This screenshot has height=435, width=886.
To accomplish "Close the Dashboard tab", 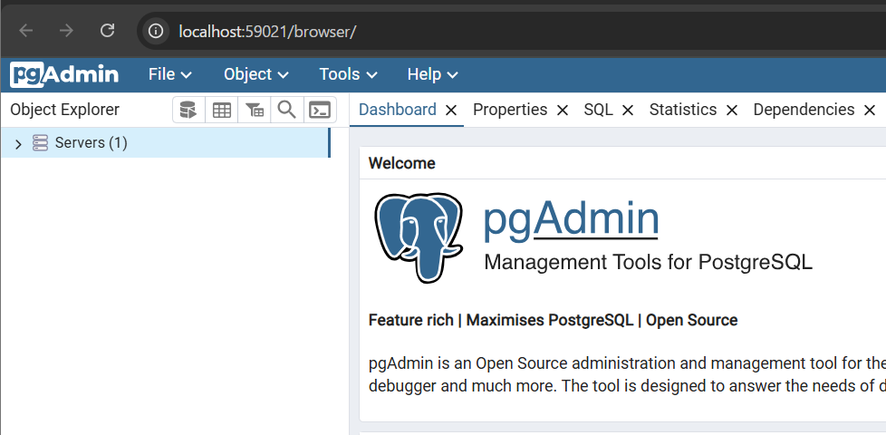I will [x=451, y=111].
